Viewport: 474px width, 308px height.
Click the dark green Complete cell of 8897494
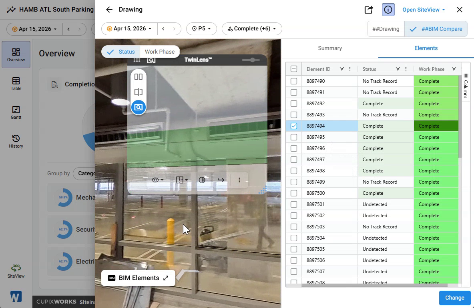point(436,126)
